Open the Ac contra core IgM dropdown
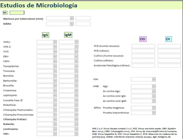The image size is (183, 139). (154, 101)
